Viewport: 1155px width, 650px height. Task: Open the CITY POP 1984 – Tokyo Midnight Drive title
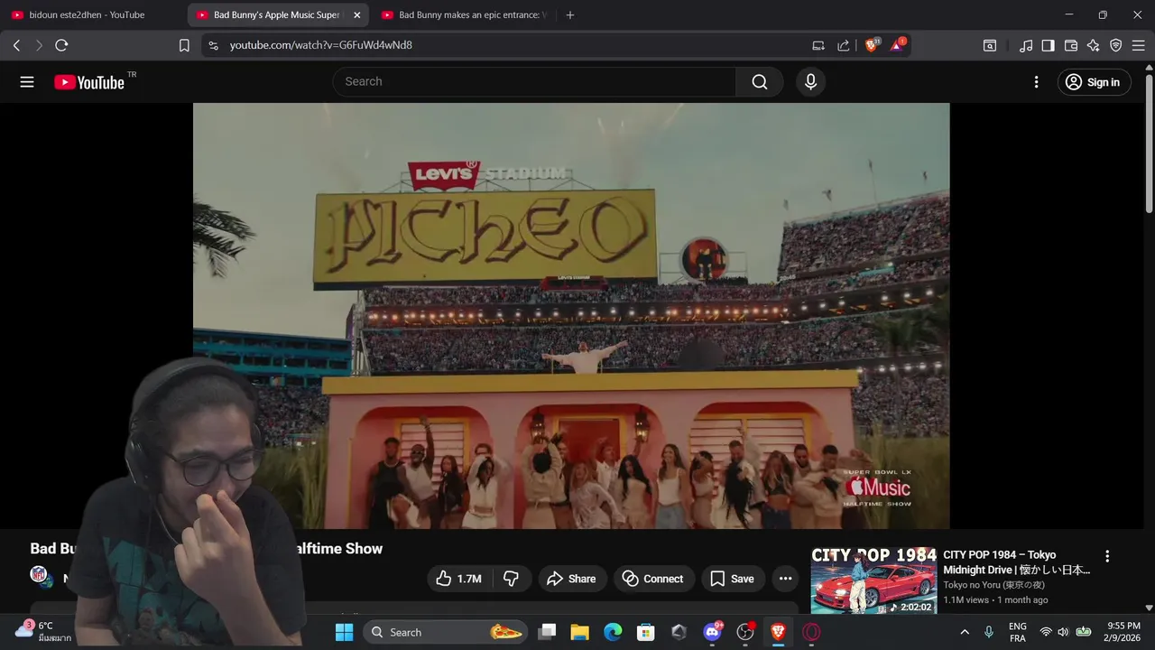tap(1016, 562)
